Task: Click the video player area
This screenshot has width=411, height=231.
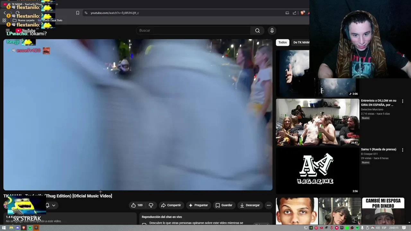Action: click(138, 115)
